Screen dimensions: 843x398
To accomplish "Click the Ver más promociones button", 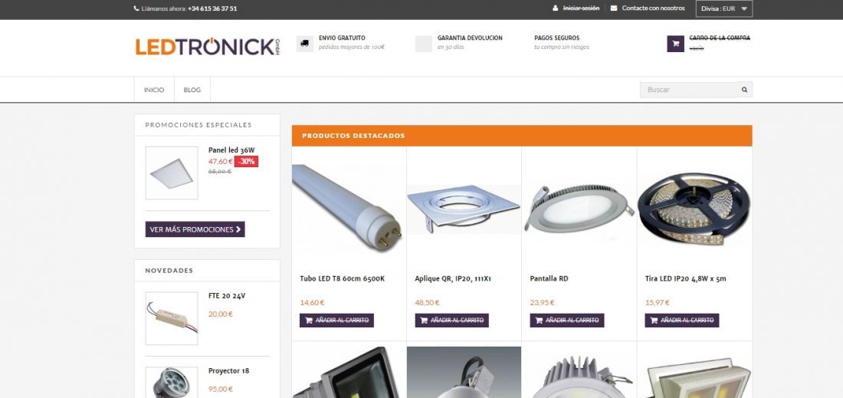I will (x=195, y=229).
